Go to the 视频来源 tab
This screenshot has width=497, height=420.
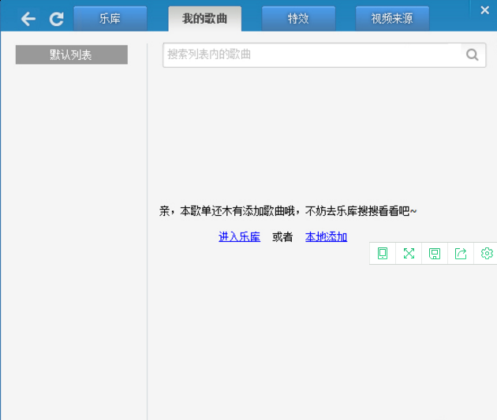(x=392, y=18)
